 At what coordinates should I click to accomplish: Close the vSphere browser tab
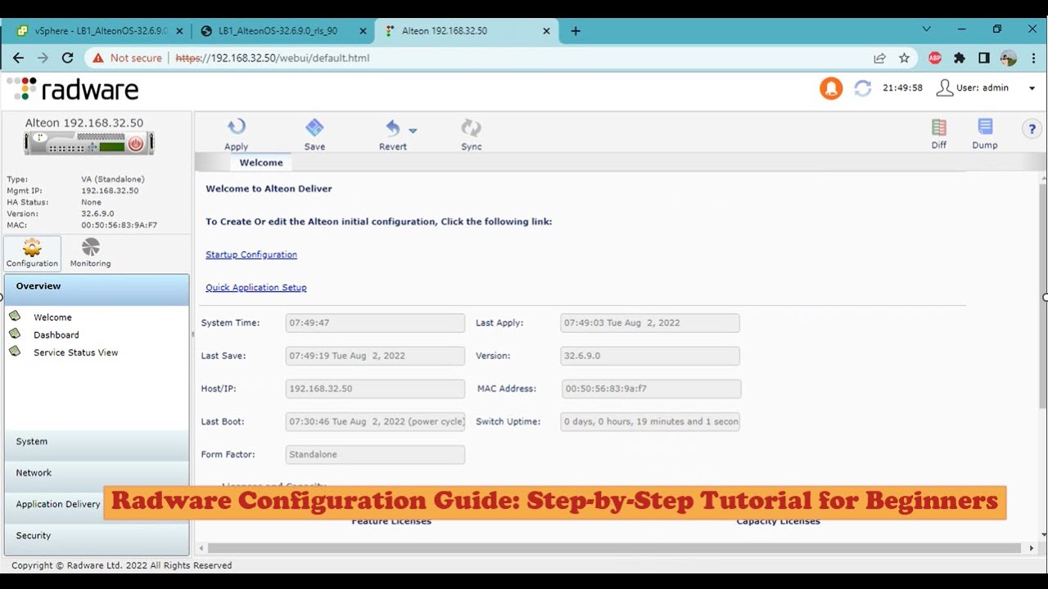click(x=178, y=31)
